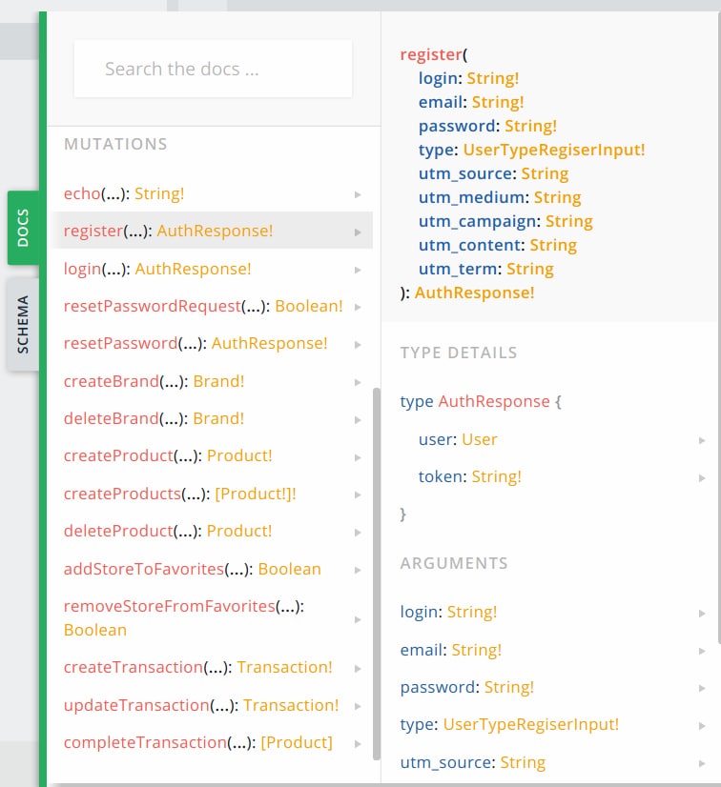
Task: Click utm_campaign in register signature
Action: [x=477, y=221]
